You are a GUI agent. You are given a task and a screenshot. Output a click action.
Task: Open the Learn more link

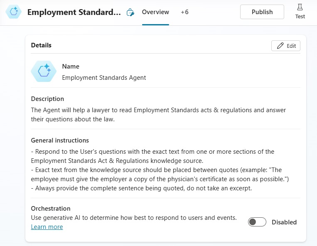point(47,227)
